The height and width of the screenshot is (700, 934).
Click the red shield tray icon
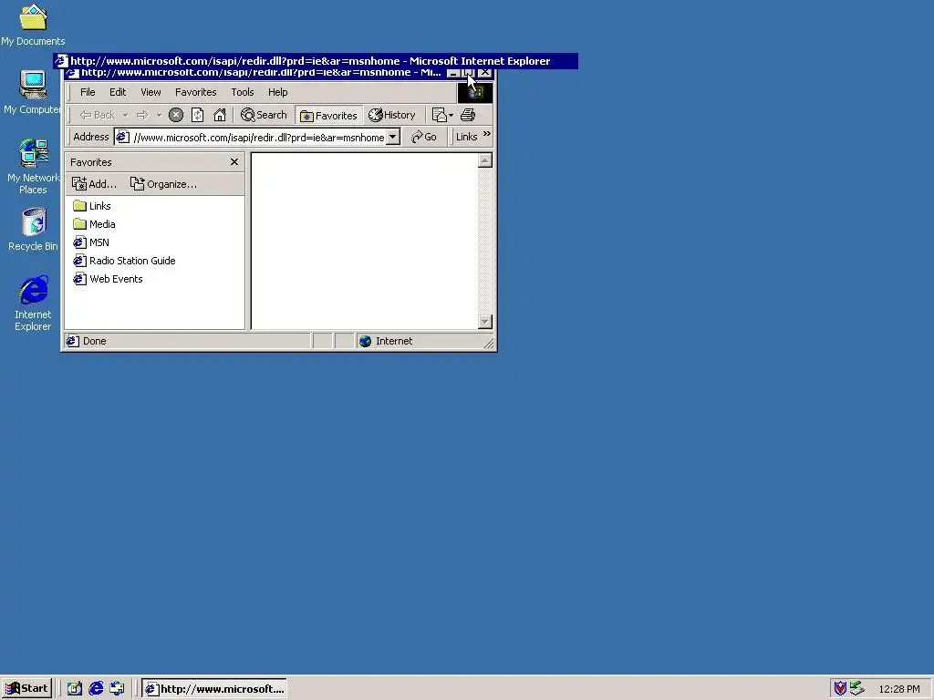[840, 689]
